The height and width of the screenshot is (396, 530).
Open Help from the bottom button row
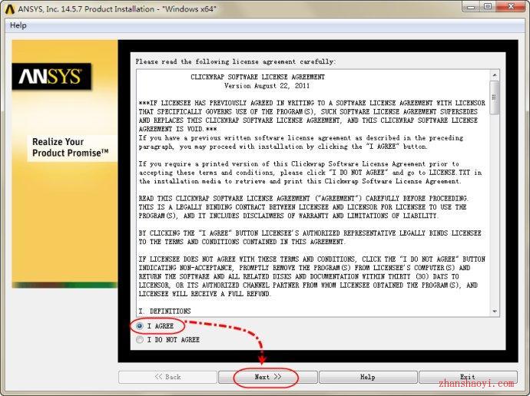(368, 377)
